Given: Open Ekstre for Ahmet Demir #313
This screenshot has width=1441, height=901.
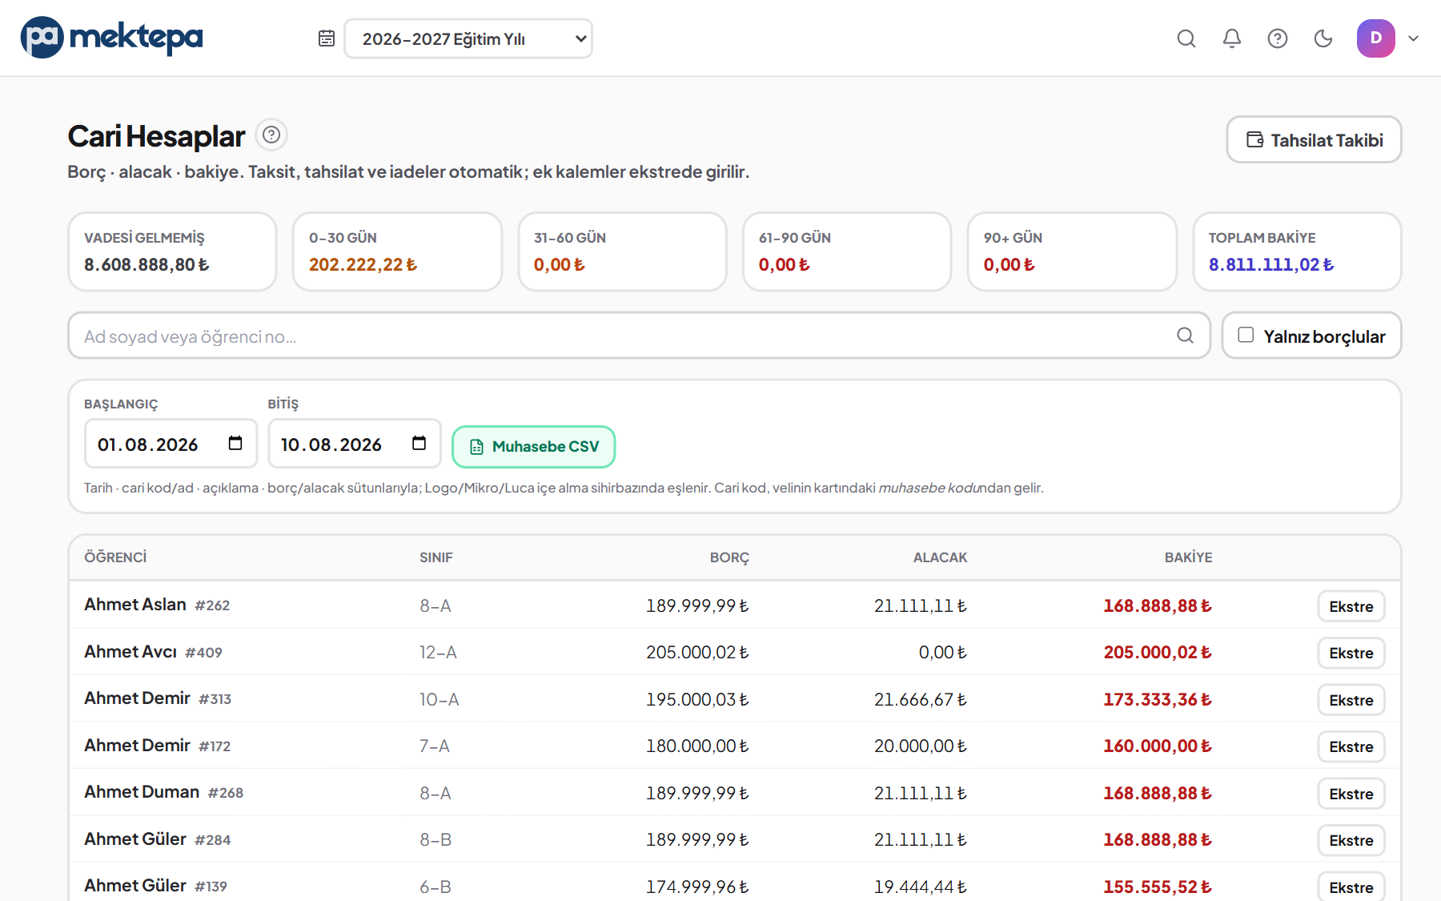Looking at the screenshot, I should (1351, 700).
